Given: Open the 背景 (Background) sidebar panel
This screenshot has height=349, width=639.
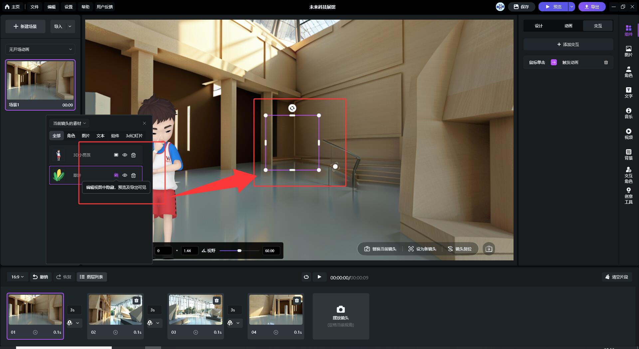Looking at the screenshot, I should coord(628,155).
